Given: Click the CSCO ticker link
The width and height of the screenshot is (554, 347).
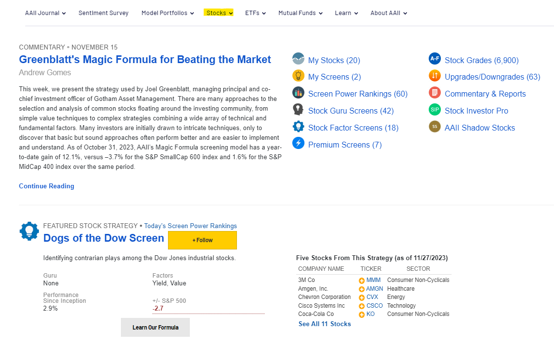Looking at the screenshot, I should 374,306.
